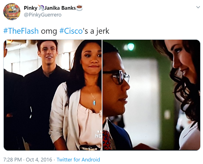Viewport: 203px width, 164px height.
Task: Open the right photo with green background
Action: pos(151,95)
